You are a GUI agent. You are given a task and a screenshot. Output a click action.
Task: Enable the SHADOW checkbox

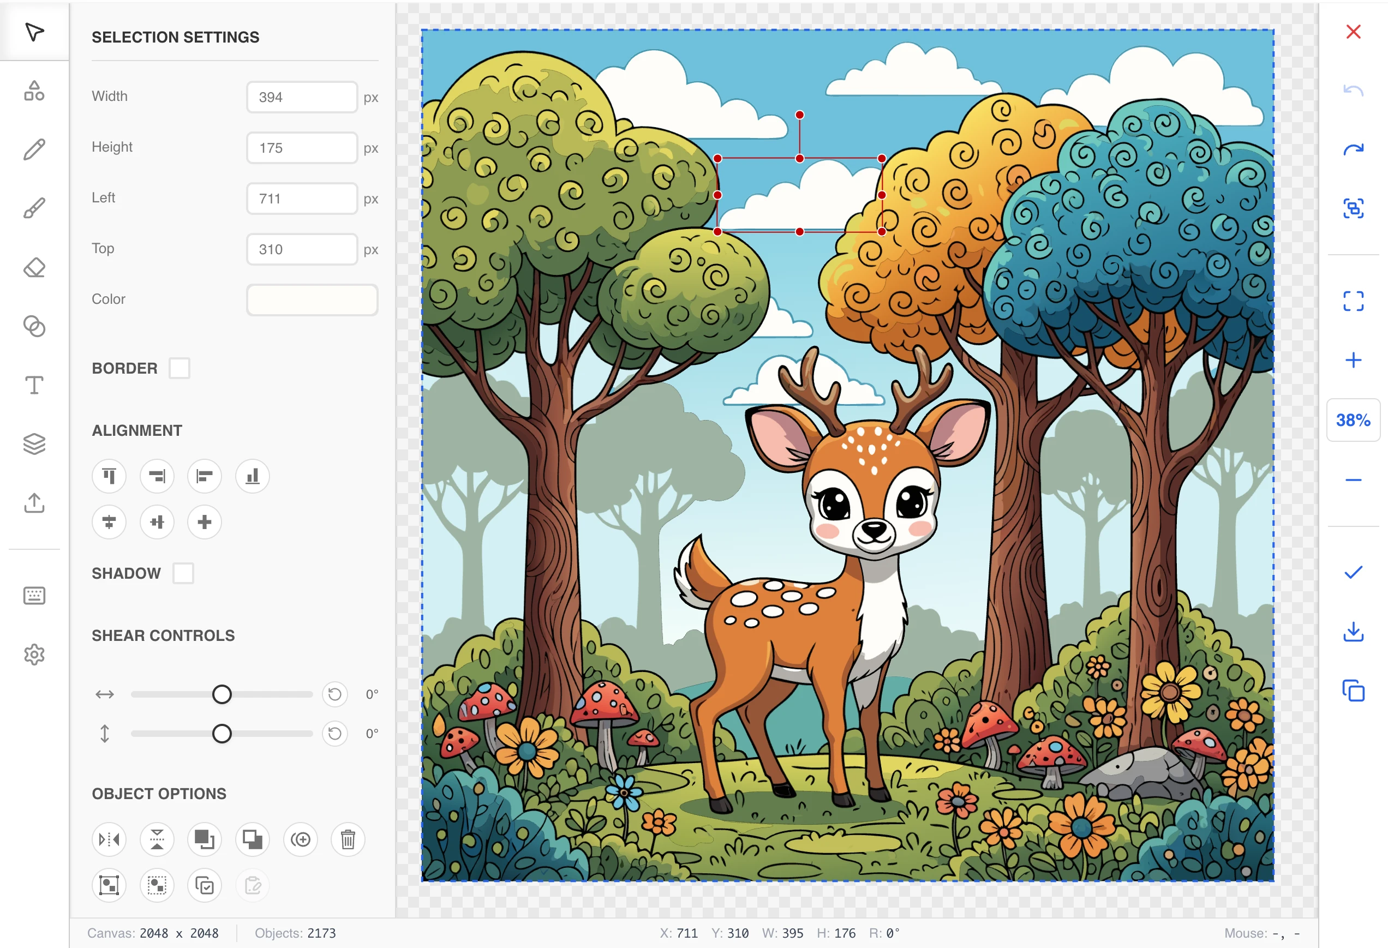(x=183, y=573)
